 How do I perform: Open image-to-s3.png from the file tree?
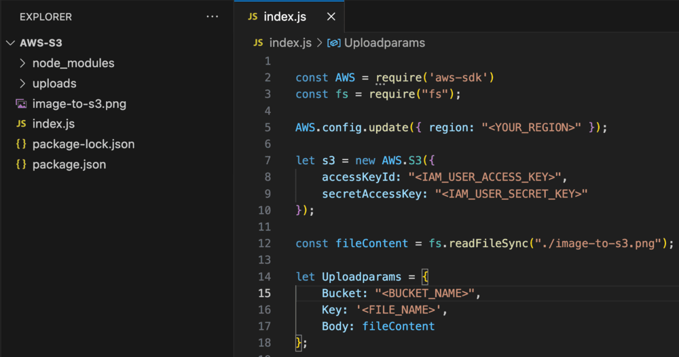(x=79, y=104)
